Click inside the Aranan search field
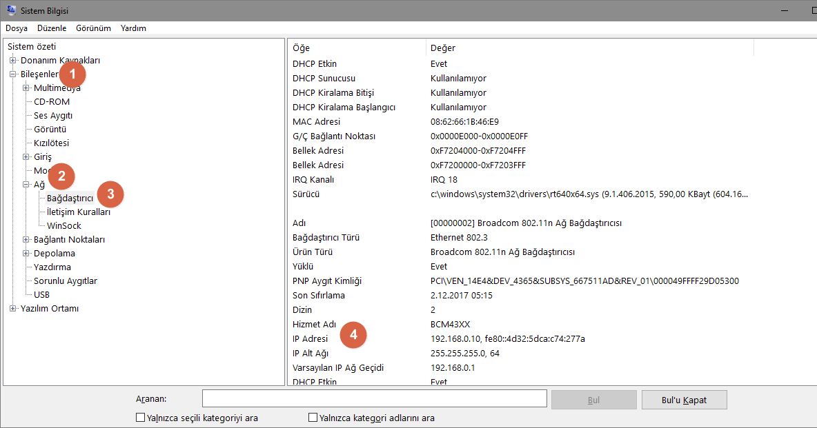The image size is (817, 428). pos(373,398)
